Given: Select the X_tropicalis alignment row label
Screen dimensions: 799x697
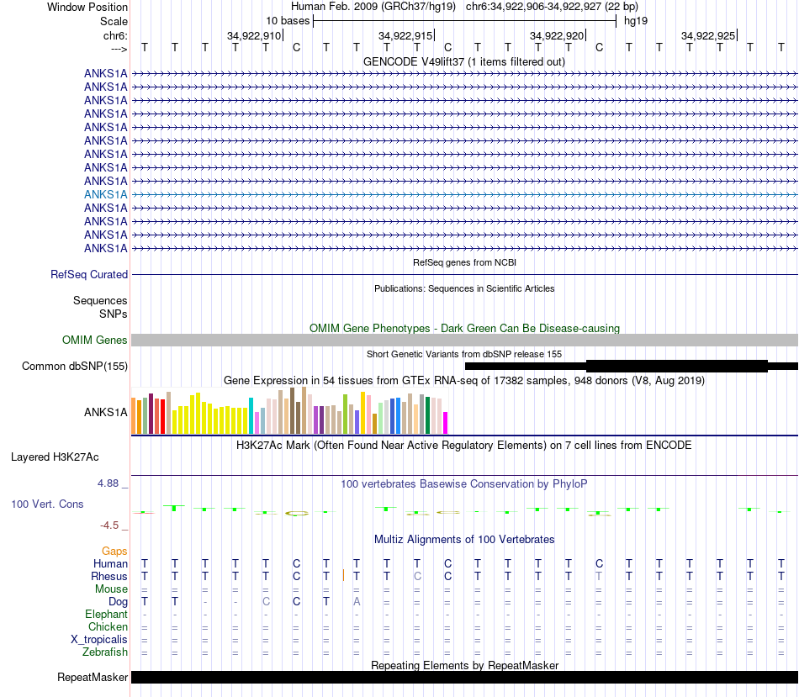Looking at the screenshot, I should [99, 640].
